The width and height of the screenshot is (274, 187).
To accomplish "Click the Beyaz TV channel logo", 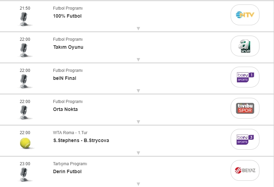I will 245,170.
